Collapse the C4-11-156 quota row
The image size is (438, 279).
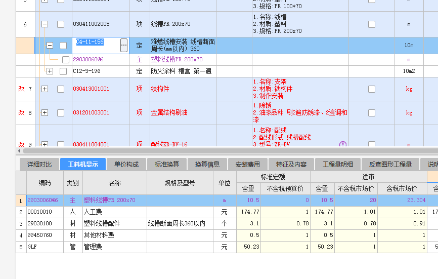click(x=50, y=45)
